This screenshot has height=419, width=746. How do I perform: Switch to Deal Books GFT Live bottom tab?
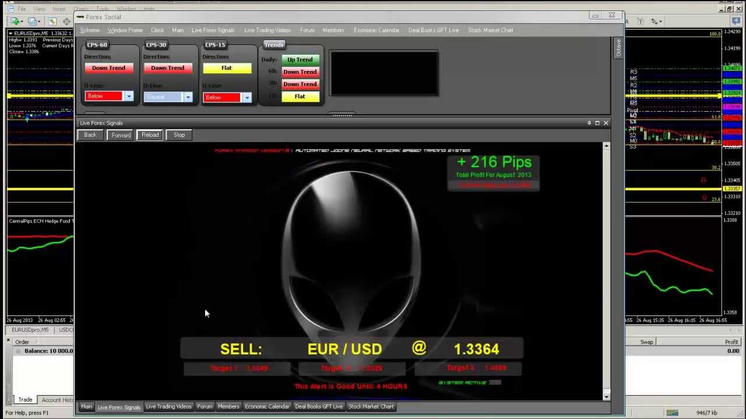pyautogui.click(x=319, y=407)
